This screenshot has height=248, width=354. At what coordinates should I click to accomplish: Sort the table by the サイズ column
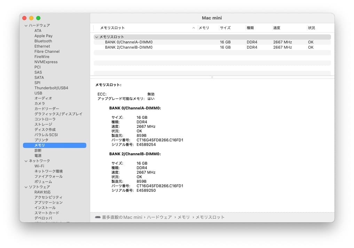point(224,27)
